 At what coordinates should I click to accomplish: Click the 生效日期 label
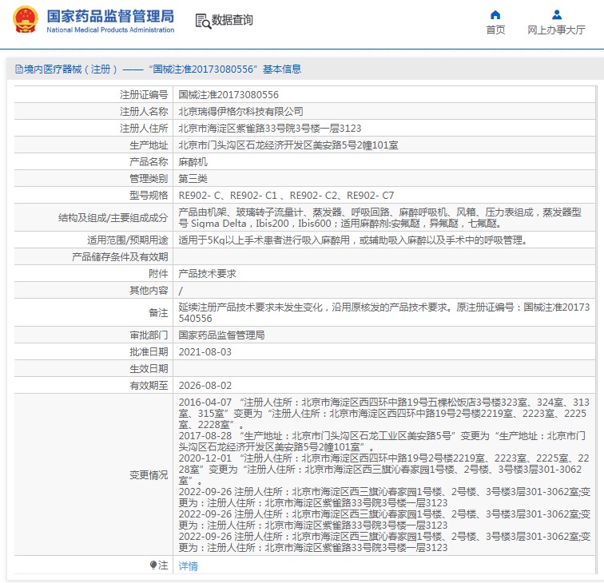click(149, 369)
